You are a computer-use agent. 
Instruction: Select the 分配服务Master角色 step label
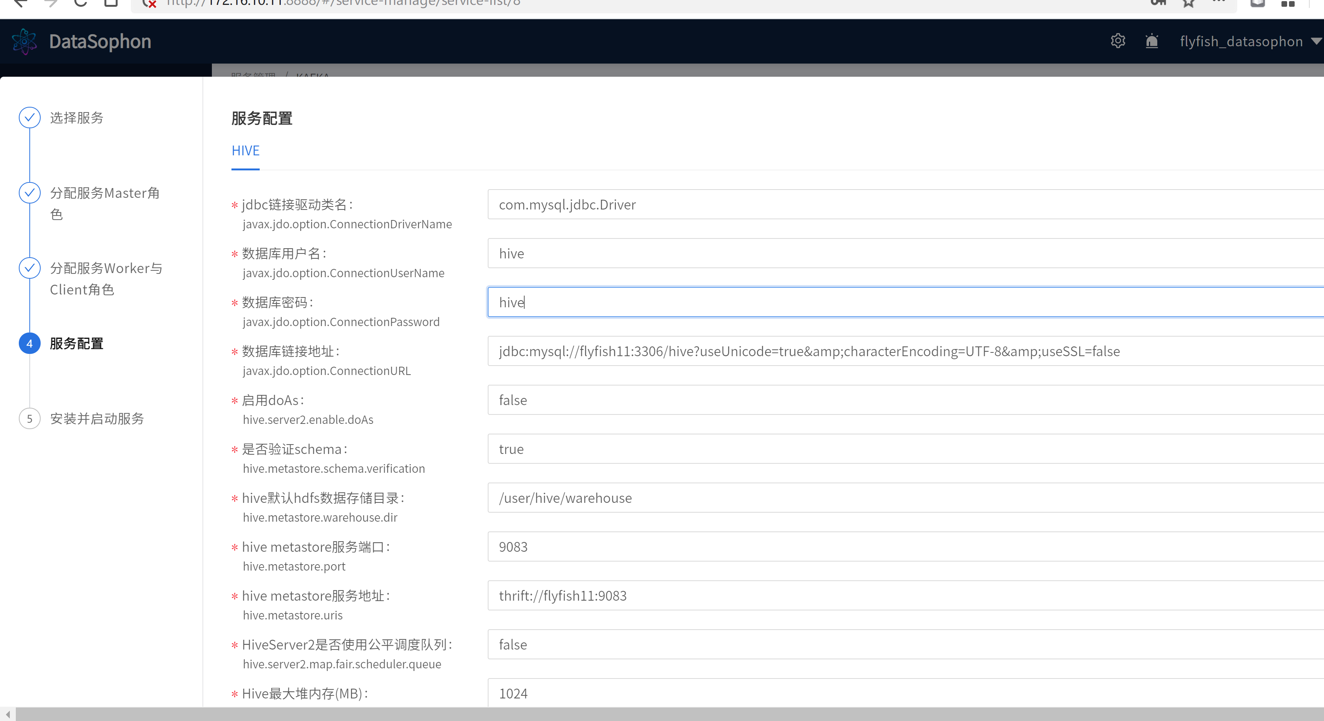point(105,203)
